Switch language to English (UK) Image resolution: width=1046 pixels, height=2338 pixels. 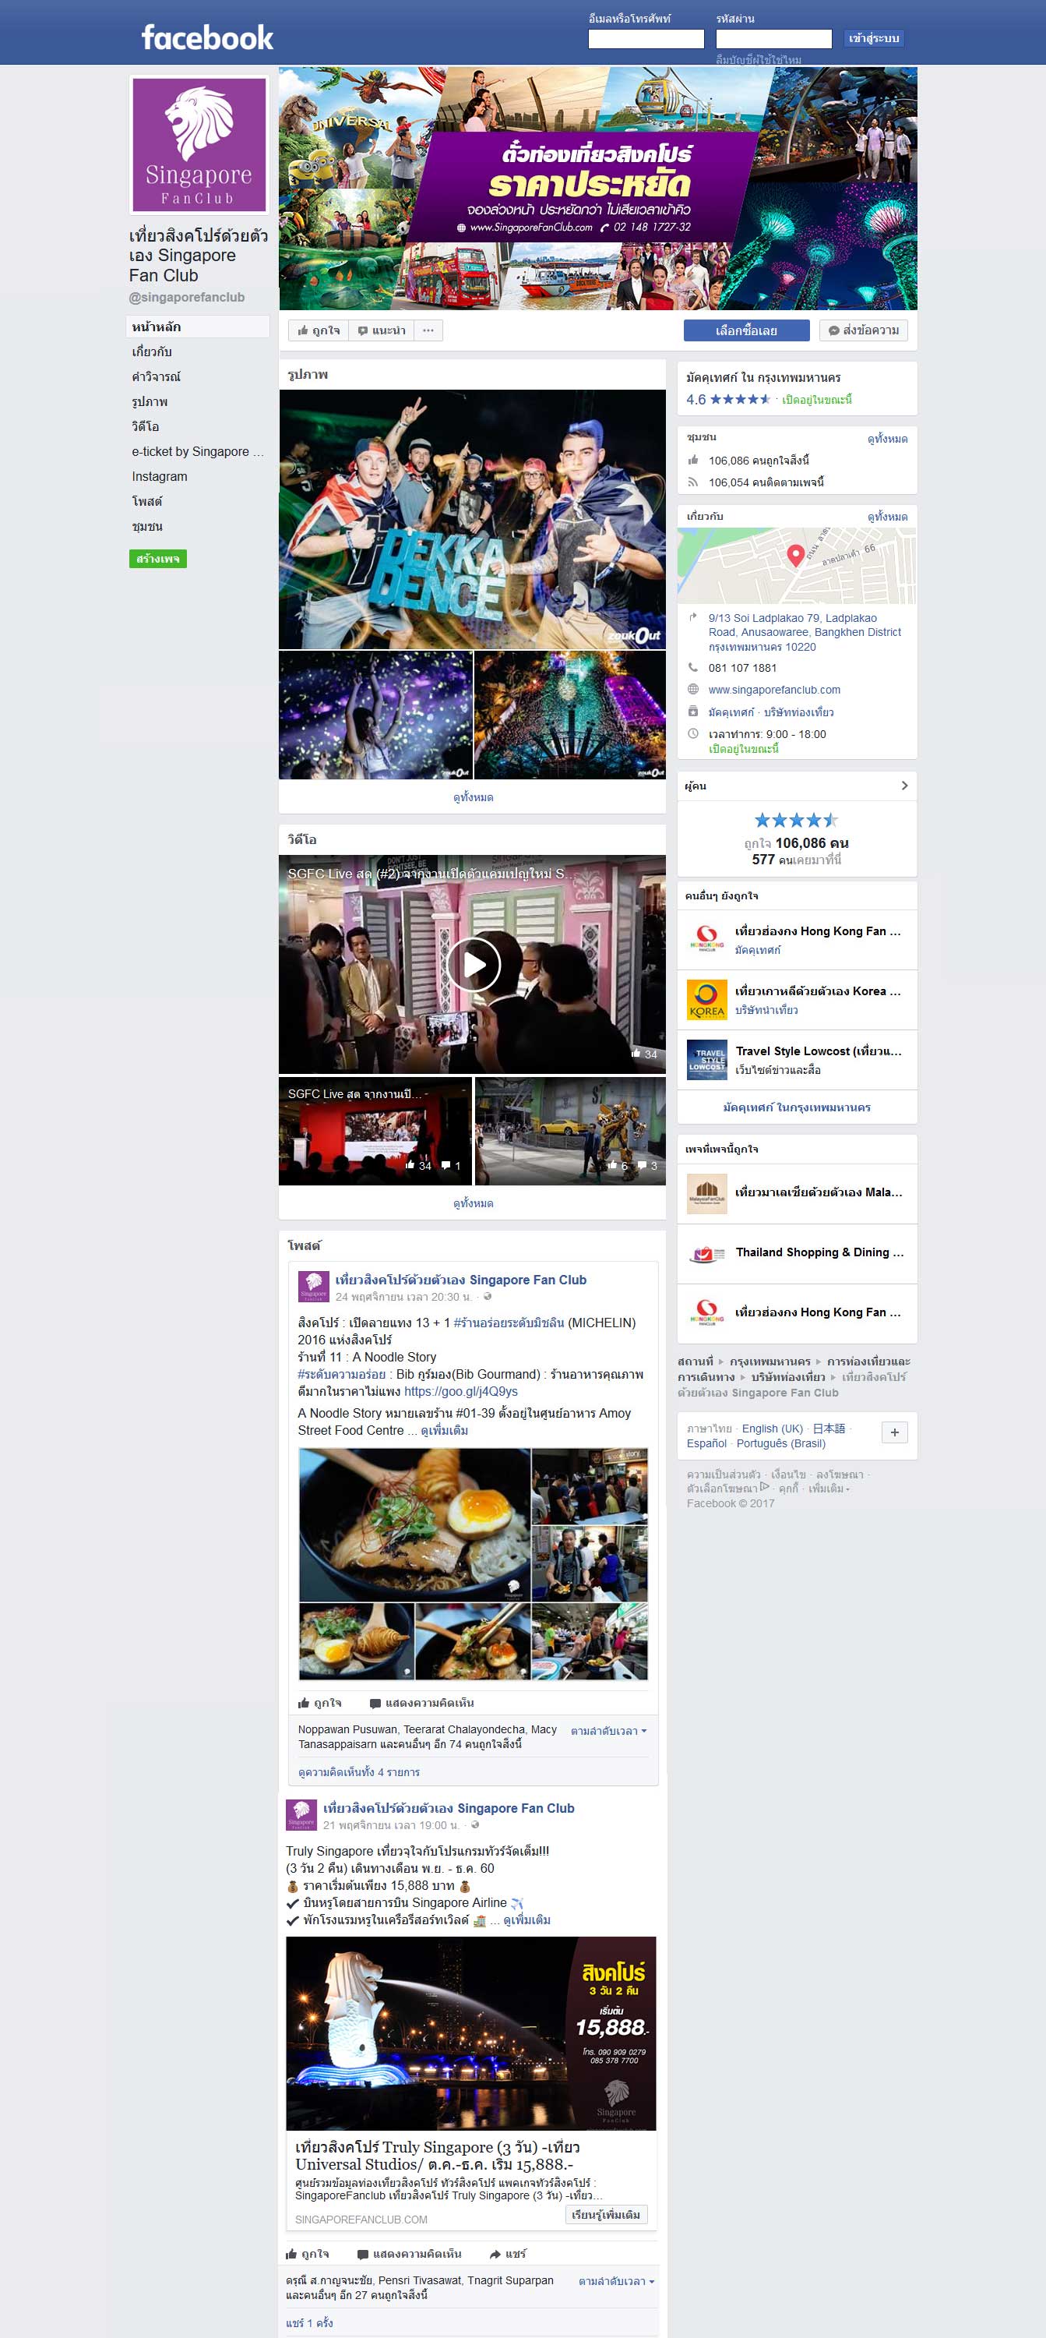[772, 1429]
